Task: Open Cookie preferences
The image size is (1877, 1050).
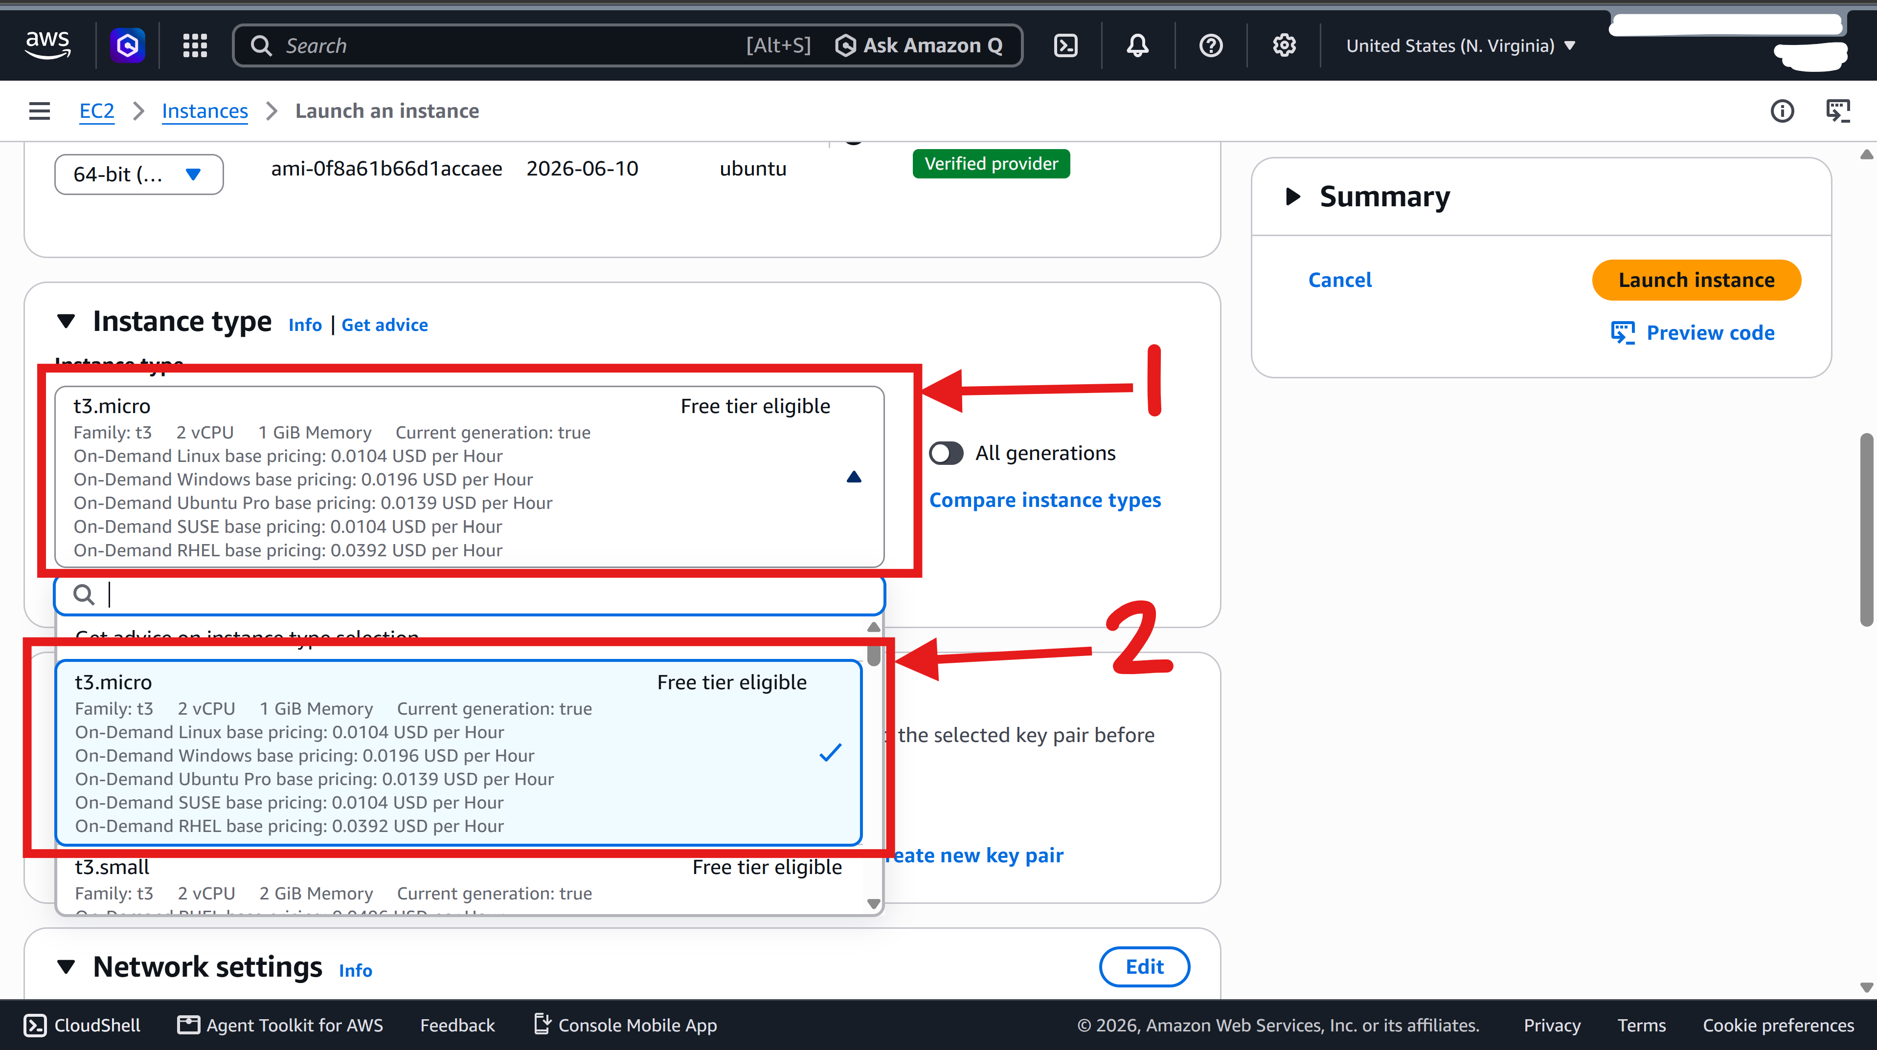Action: coord(1778,1025)
